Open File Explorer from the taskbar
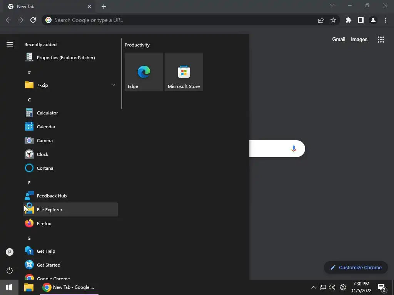 click(28, 287)
